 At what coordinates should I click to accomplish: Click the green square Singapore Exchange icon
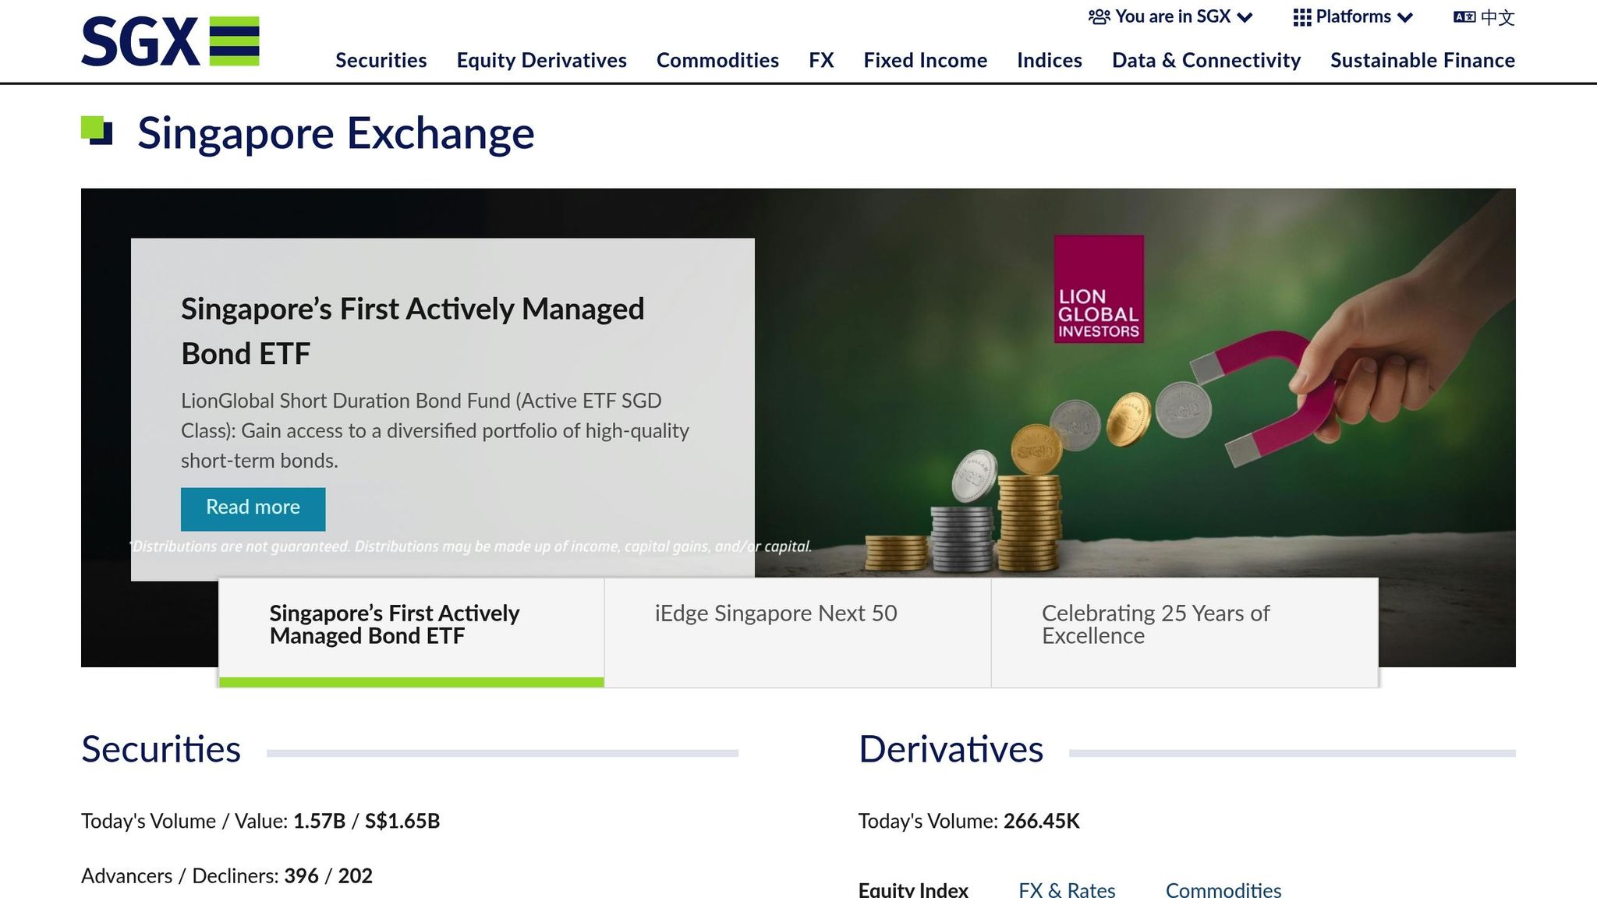point(97,130)
